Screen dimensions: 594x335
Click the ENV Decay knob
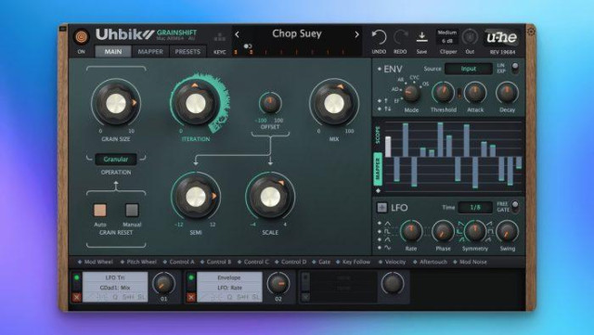pyautogui.click(x=507, y=93)
